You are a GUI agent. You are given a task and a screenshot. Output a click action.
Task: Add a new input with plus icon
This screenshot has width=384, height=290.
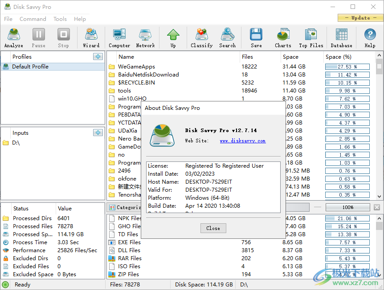98,133
